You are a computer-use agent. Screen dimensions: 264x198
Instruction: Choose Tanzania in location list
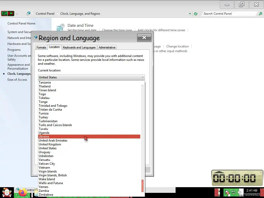(89, 82)
